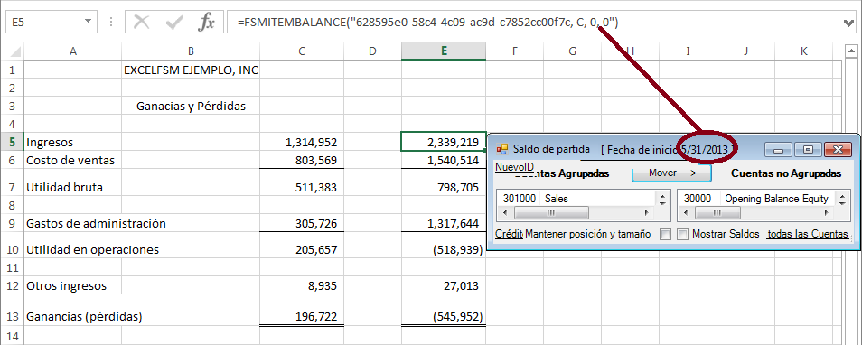
Task: Click the Ingresos label cell
Action: [x=72, y=142]
